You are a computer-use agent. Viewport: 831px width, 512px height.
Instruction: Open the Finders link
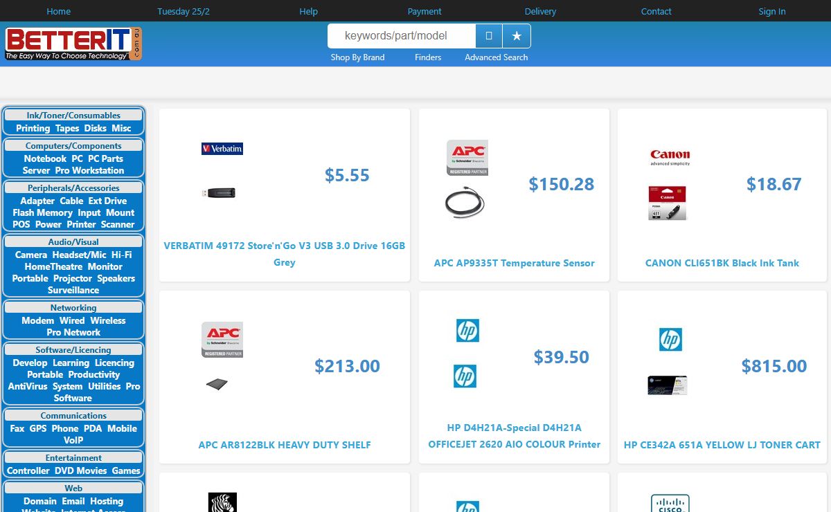coord(428,57)
